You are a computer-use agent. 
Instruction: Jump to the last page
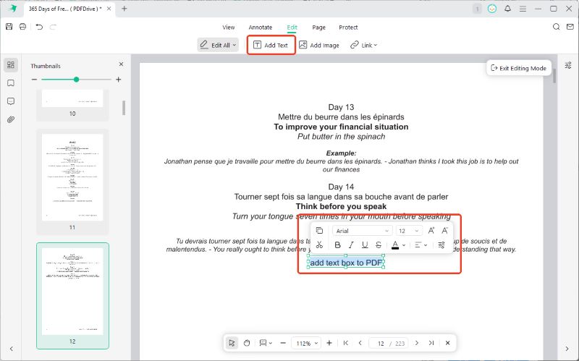431,343
